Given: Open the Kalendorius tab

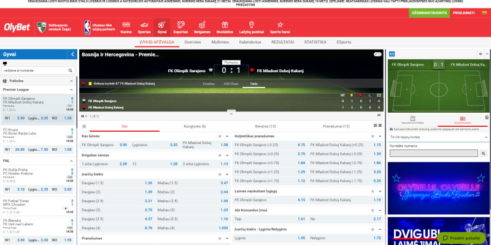Looking at the screenshot, I should (250, 42).
